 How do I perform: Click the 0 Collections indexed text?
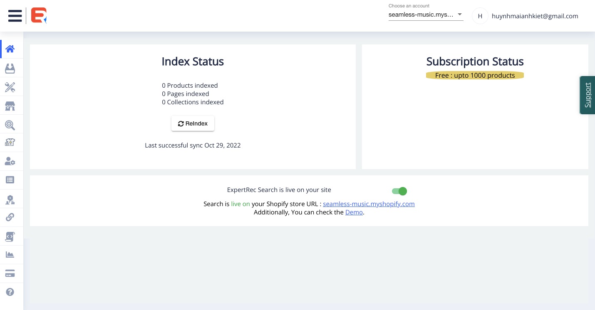pos(193,102)
